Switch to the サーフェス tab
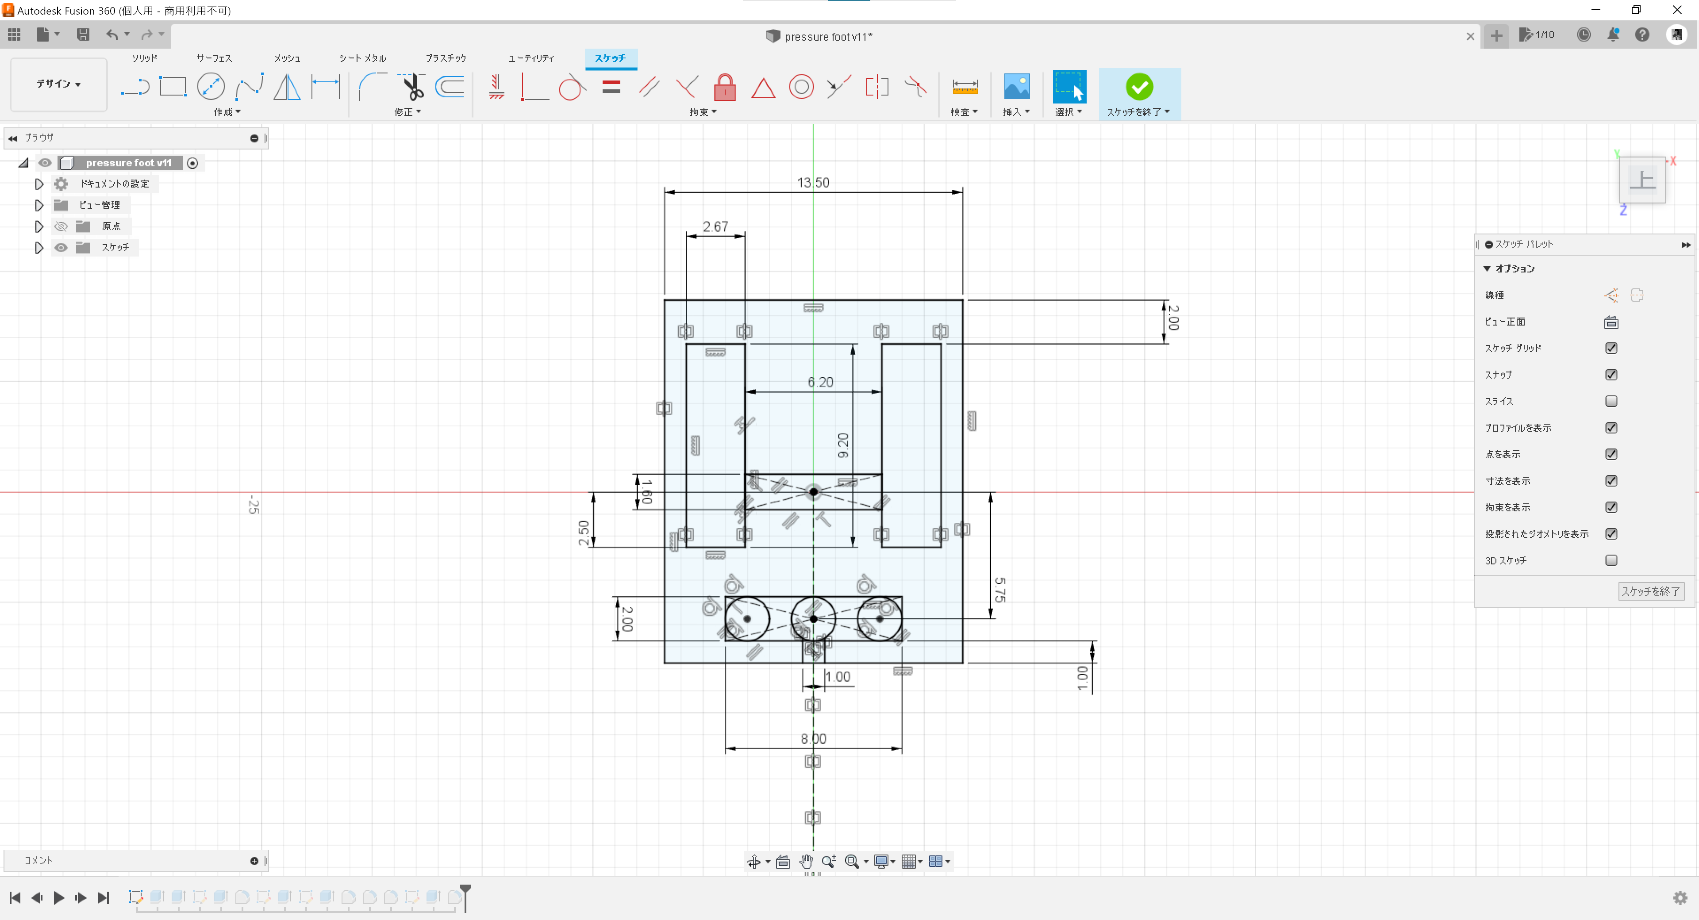 pos(214,58)
